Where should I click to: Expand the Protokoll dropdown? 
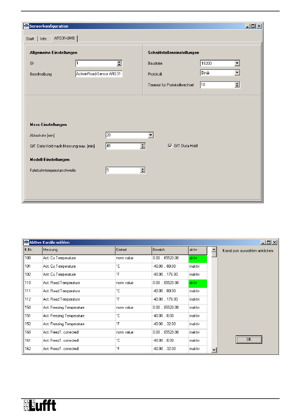pos(237,73)
